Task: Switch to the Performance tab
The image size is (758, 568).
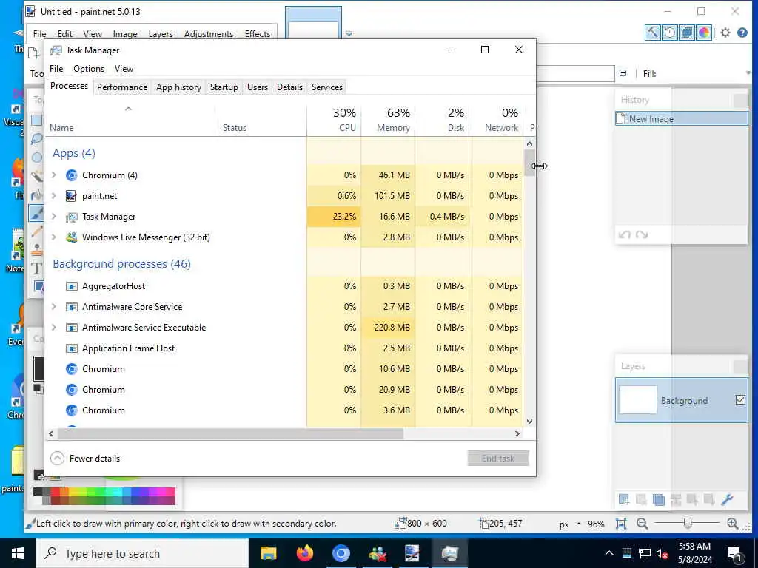Action: coord(122,87)
